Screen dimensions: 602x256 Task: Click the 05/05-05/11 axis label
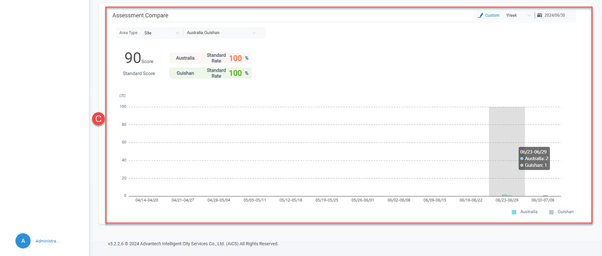[x=255, y=200]
